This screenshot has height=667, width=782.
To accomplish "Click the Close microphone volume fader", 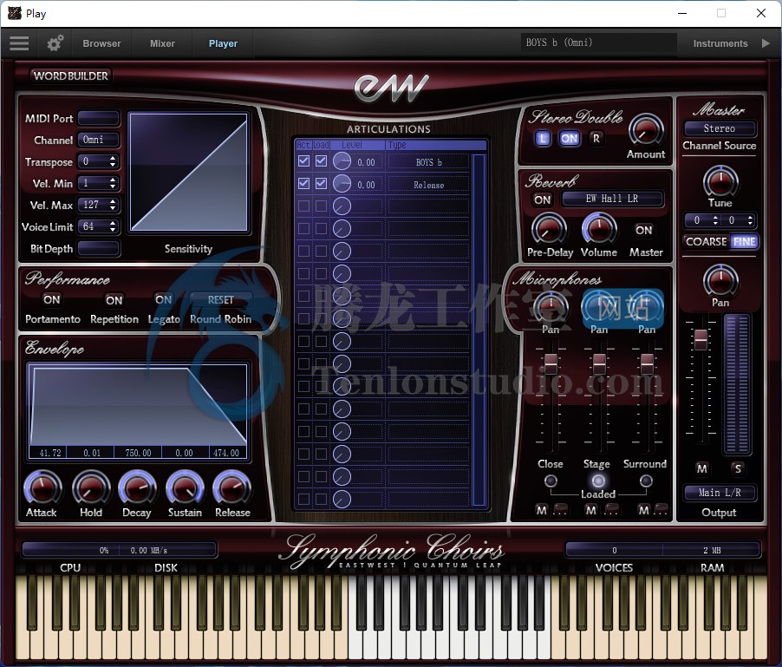I will click(x=551, y=363).
